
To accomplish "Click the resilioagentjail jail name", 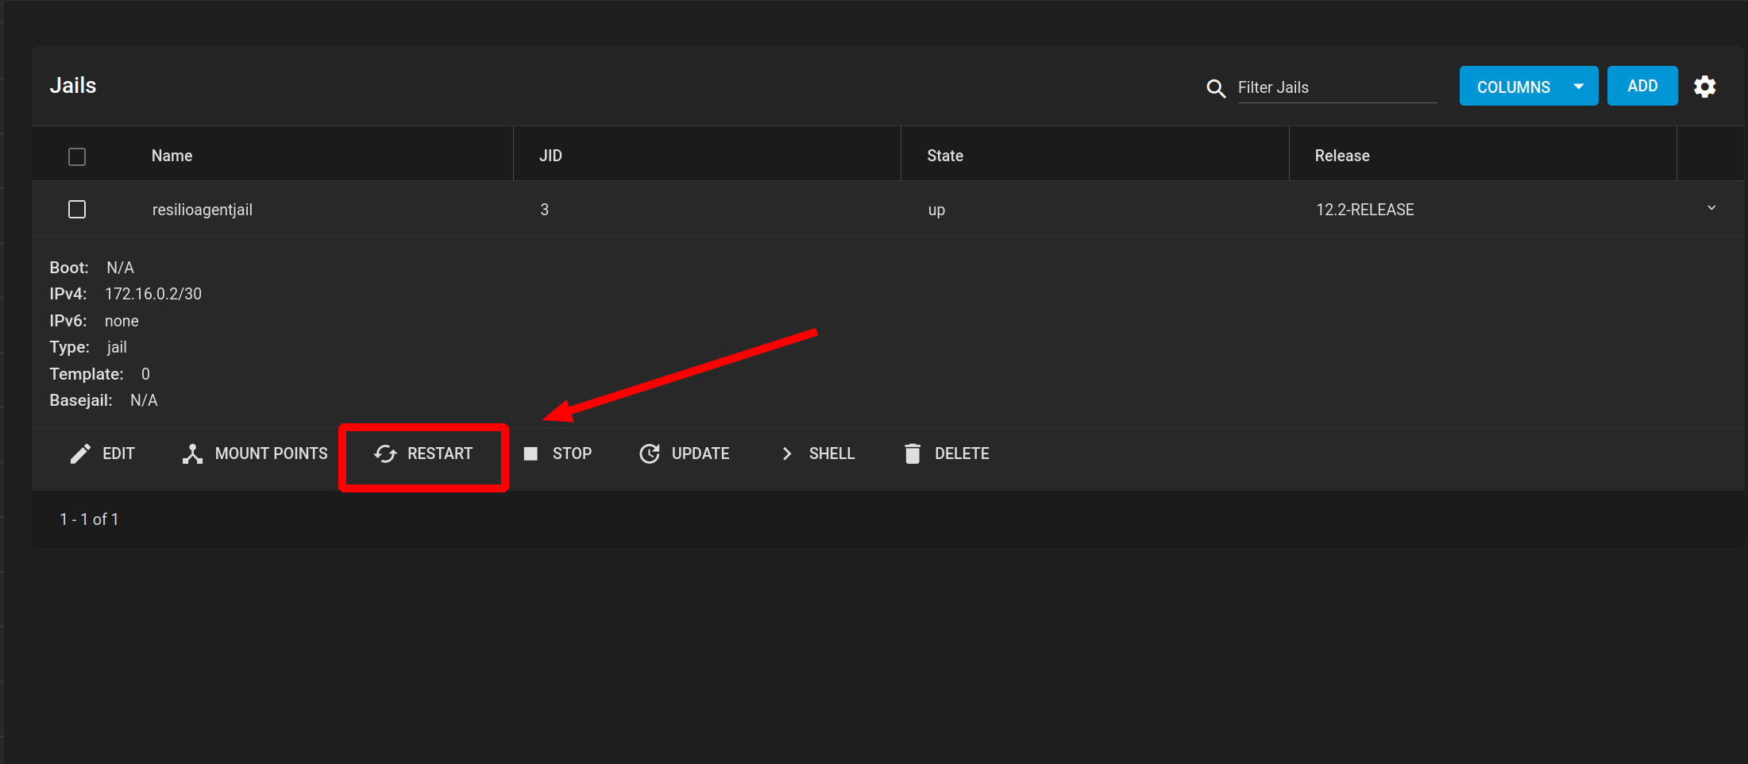I will [x=202, y=210].
